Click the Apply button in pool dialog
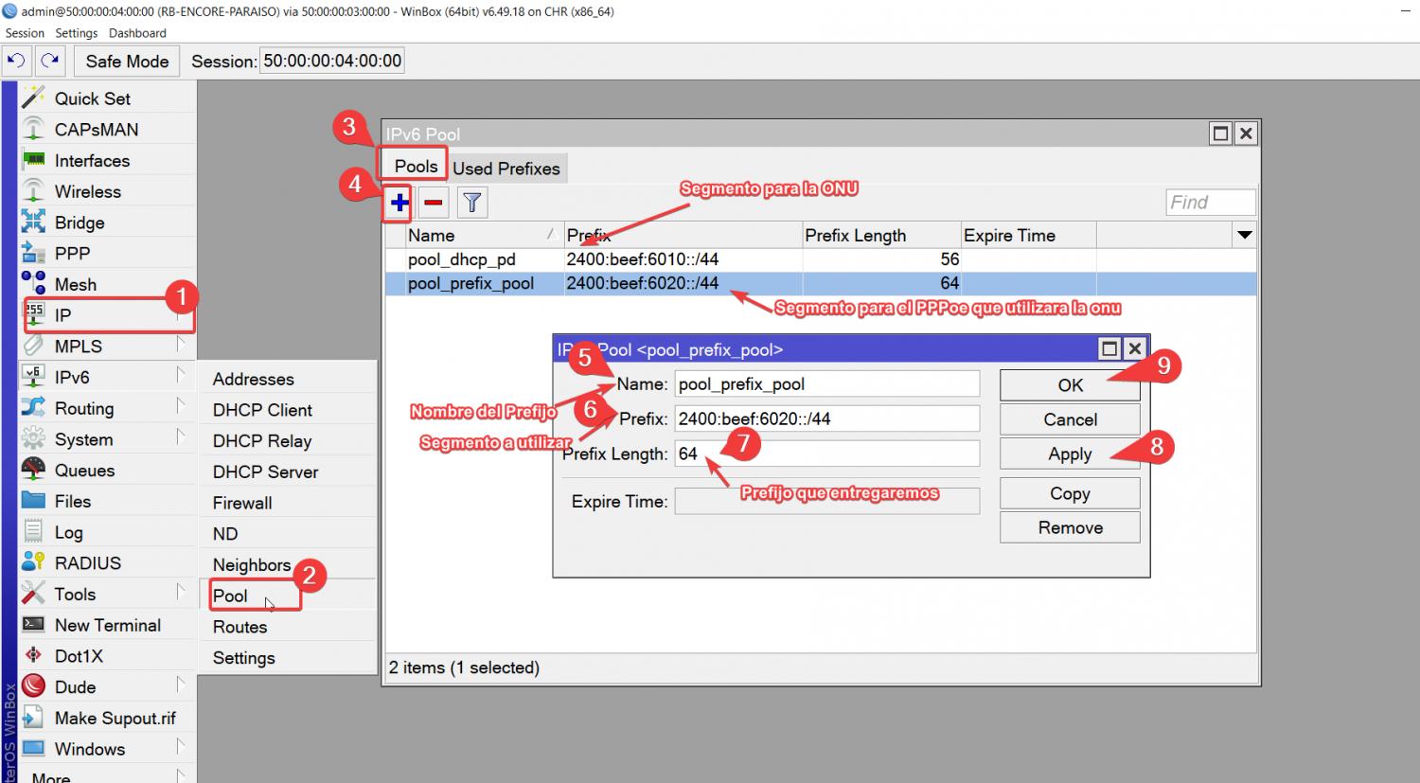1420x783 pixels. tap(1069, 454)
